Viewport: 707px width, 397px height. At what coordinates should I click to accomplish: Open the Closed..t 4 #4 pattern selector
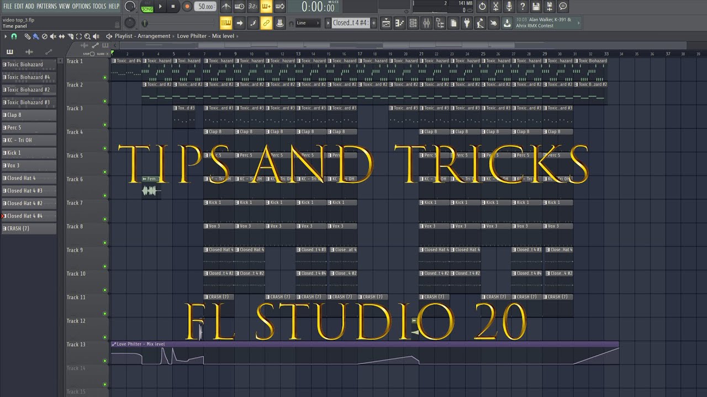coord(351,23)
